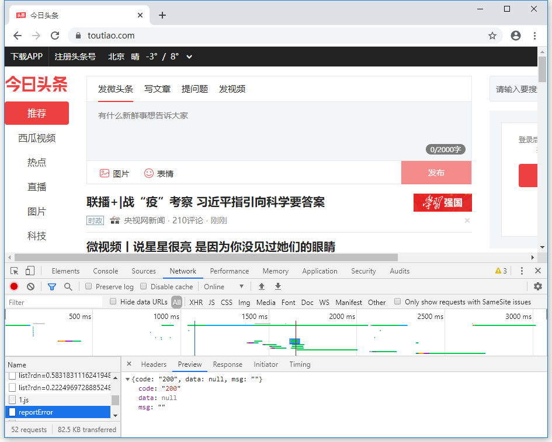The image size is (552, 442).
Task: Bookmark this page with star icon
Action: click(x=492, y=36)
